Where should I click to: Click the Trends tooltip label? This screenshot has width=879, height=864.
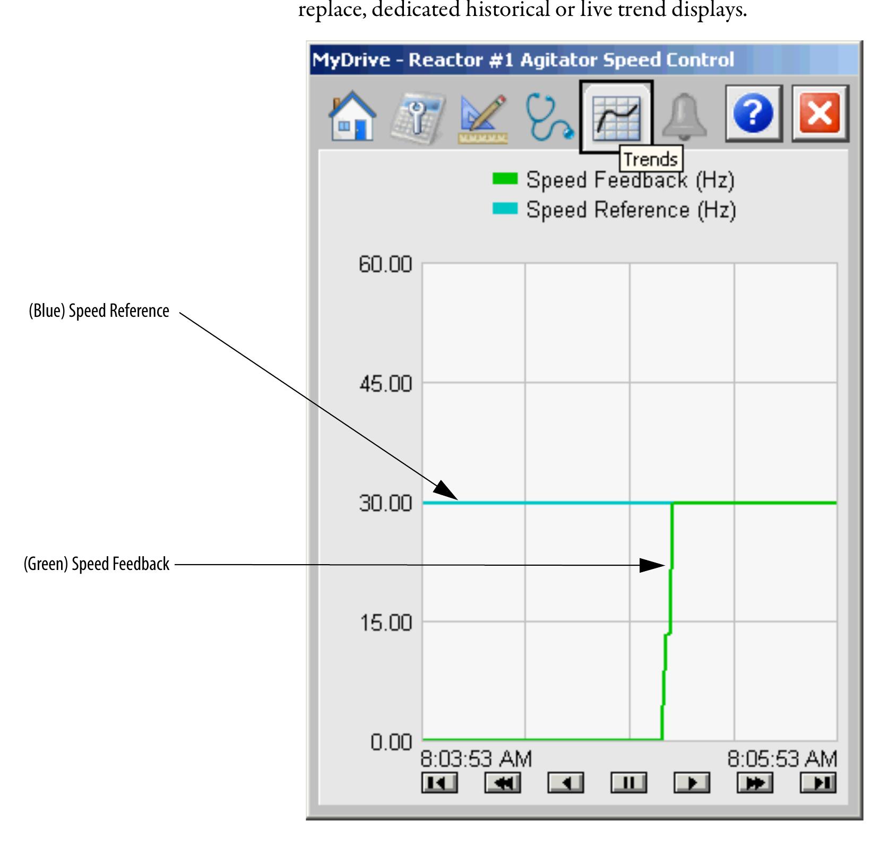(650, 158)
